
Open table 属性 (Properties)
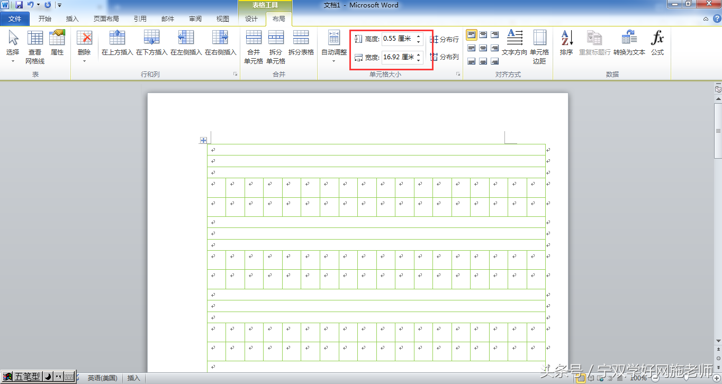57,43
